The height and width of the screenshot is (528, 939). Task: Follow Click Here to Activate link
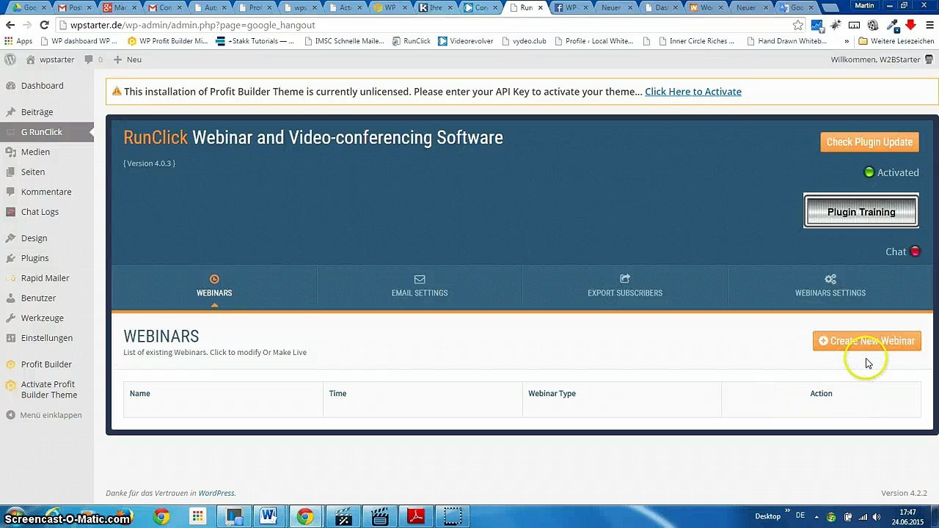693,92
